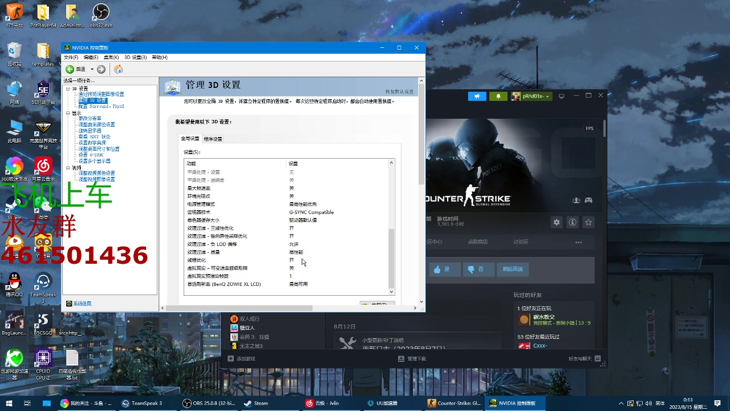Screen dimensions: 730x411
Task: Click thumbs-up 是 button in Steam
Action: (x=444, y=269)
